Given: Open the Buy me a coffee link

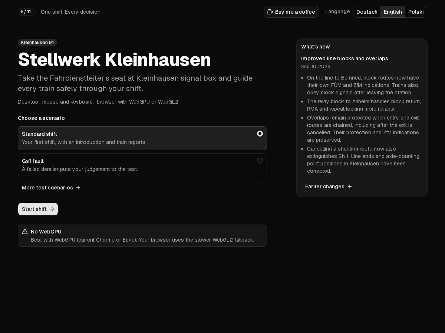Looking at the screenshot, I should tap(291, 12).
